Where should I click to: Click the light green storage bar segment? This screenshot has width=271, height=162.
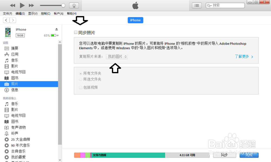coord(88,155)
